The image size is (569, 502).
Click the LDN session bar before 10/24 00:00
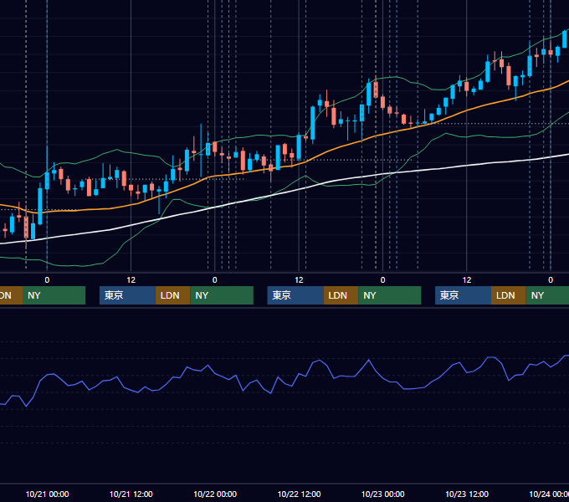(x=509, y=295)
